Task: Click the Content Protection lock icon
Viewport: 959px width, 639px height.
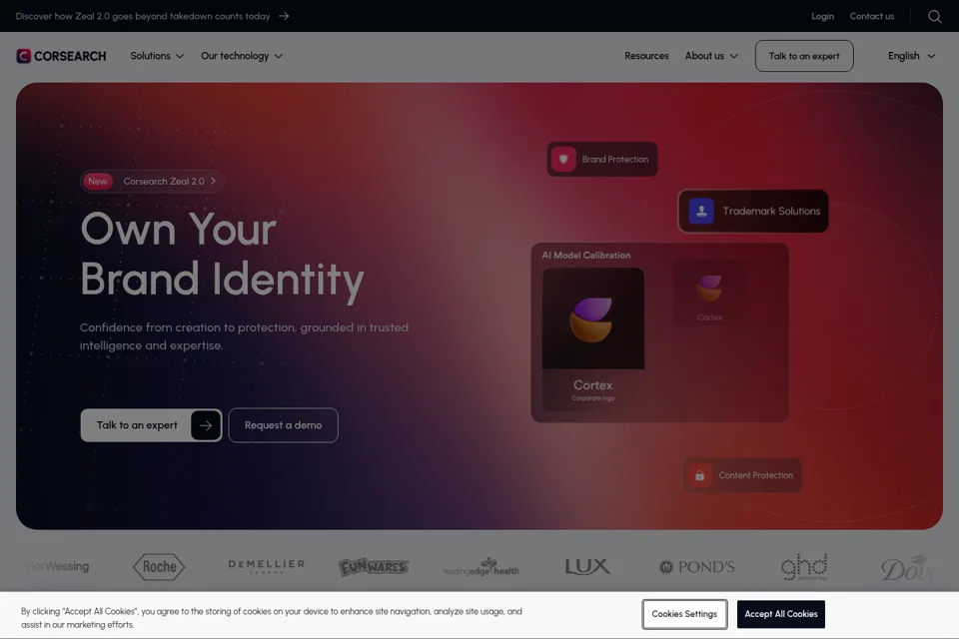Action: pyautogui.click(x=699, y=475)
